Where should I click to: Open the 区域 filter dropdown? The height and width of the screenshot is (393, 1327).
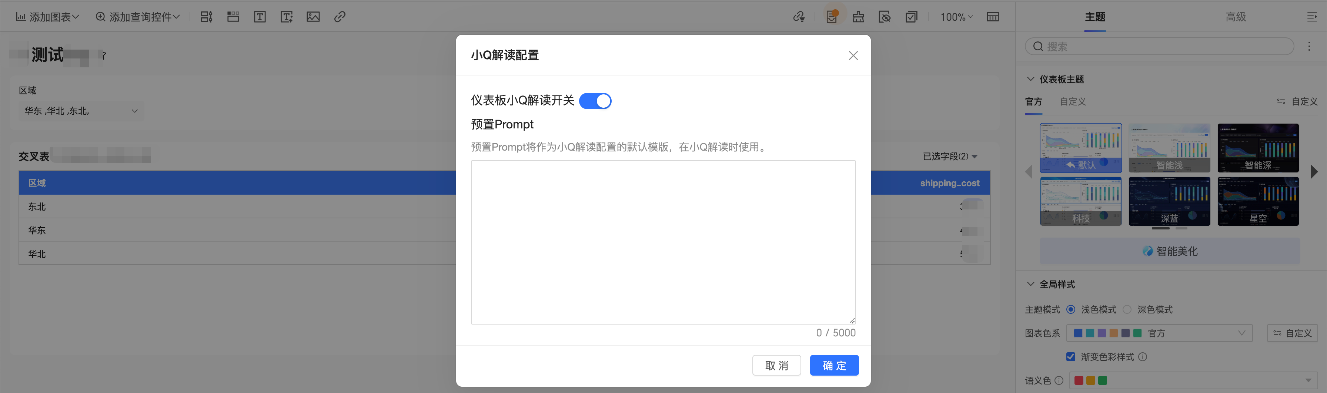coord(81,111)
